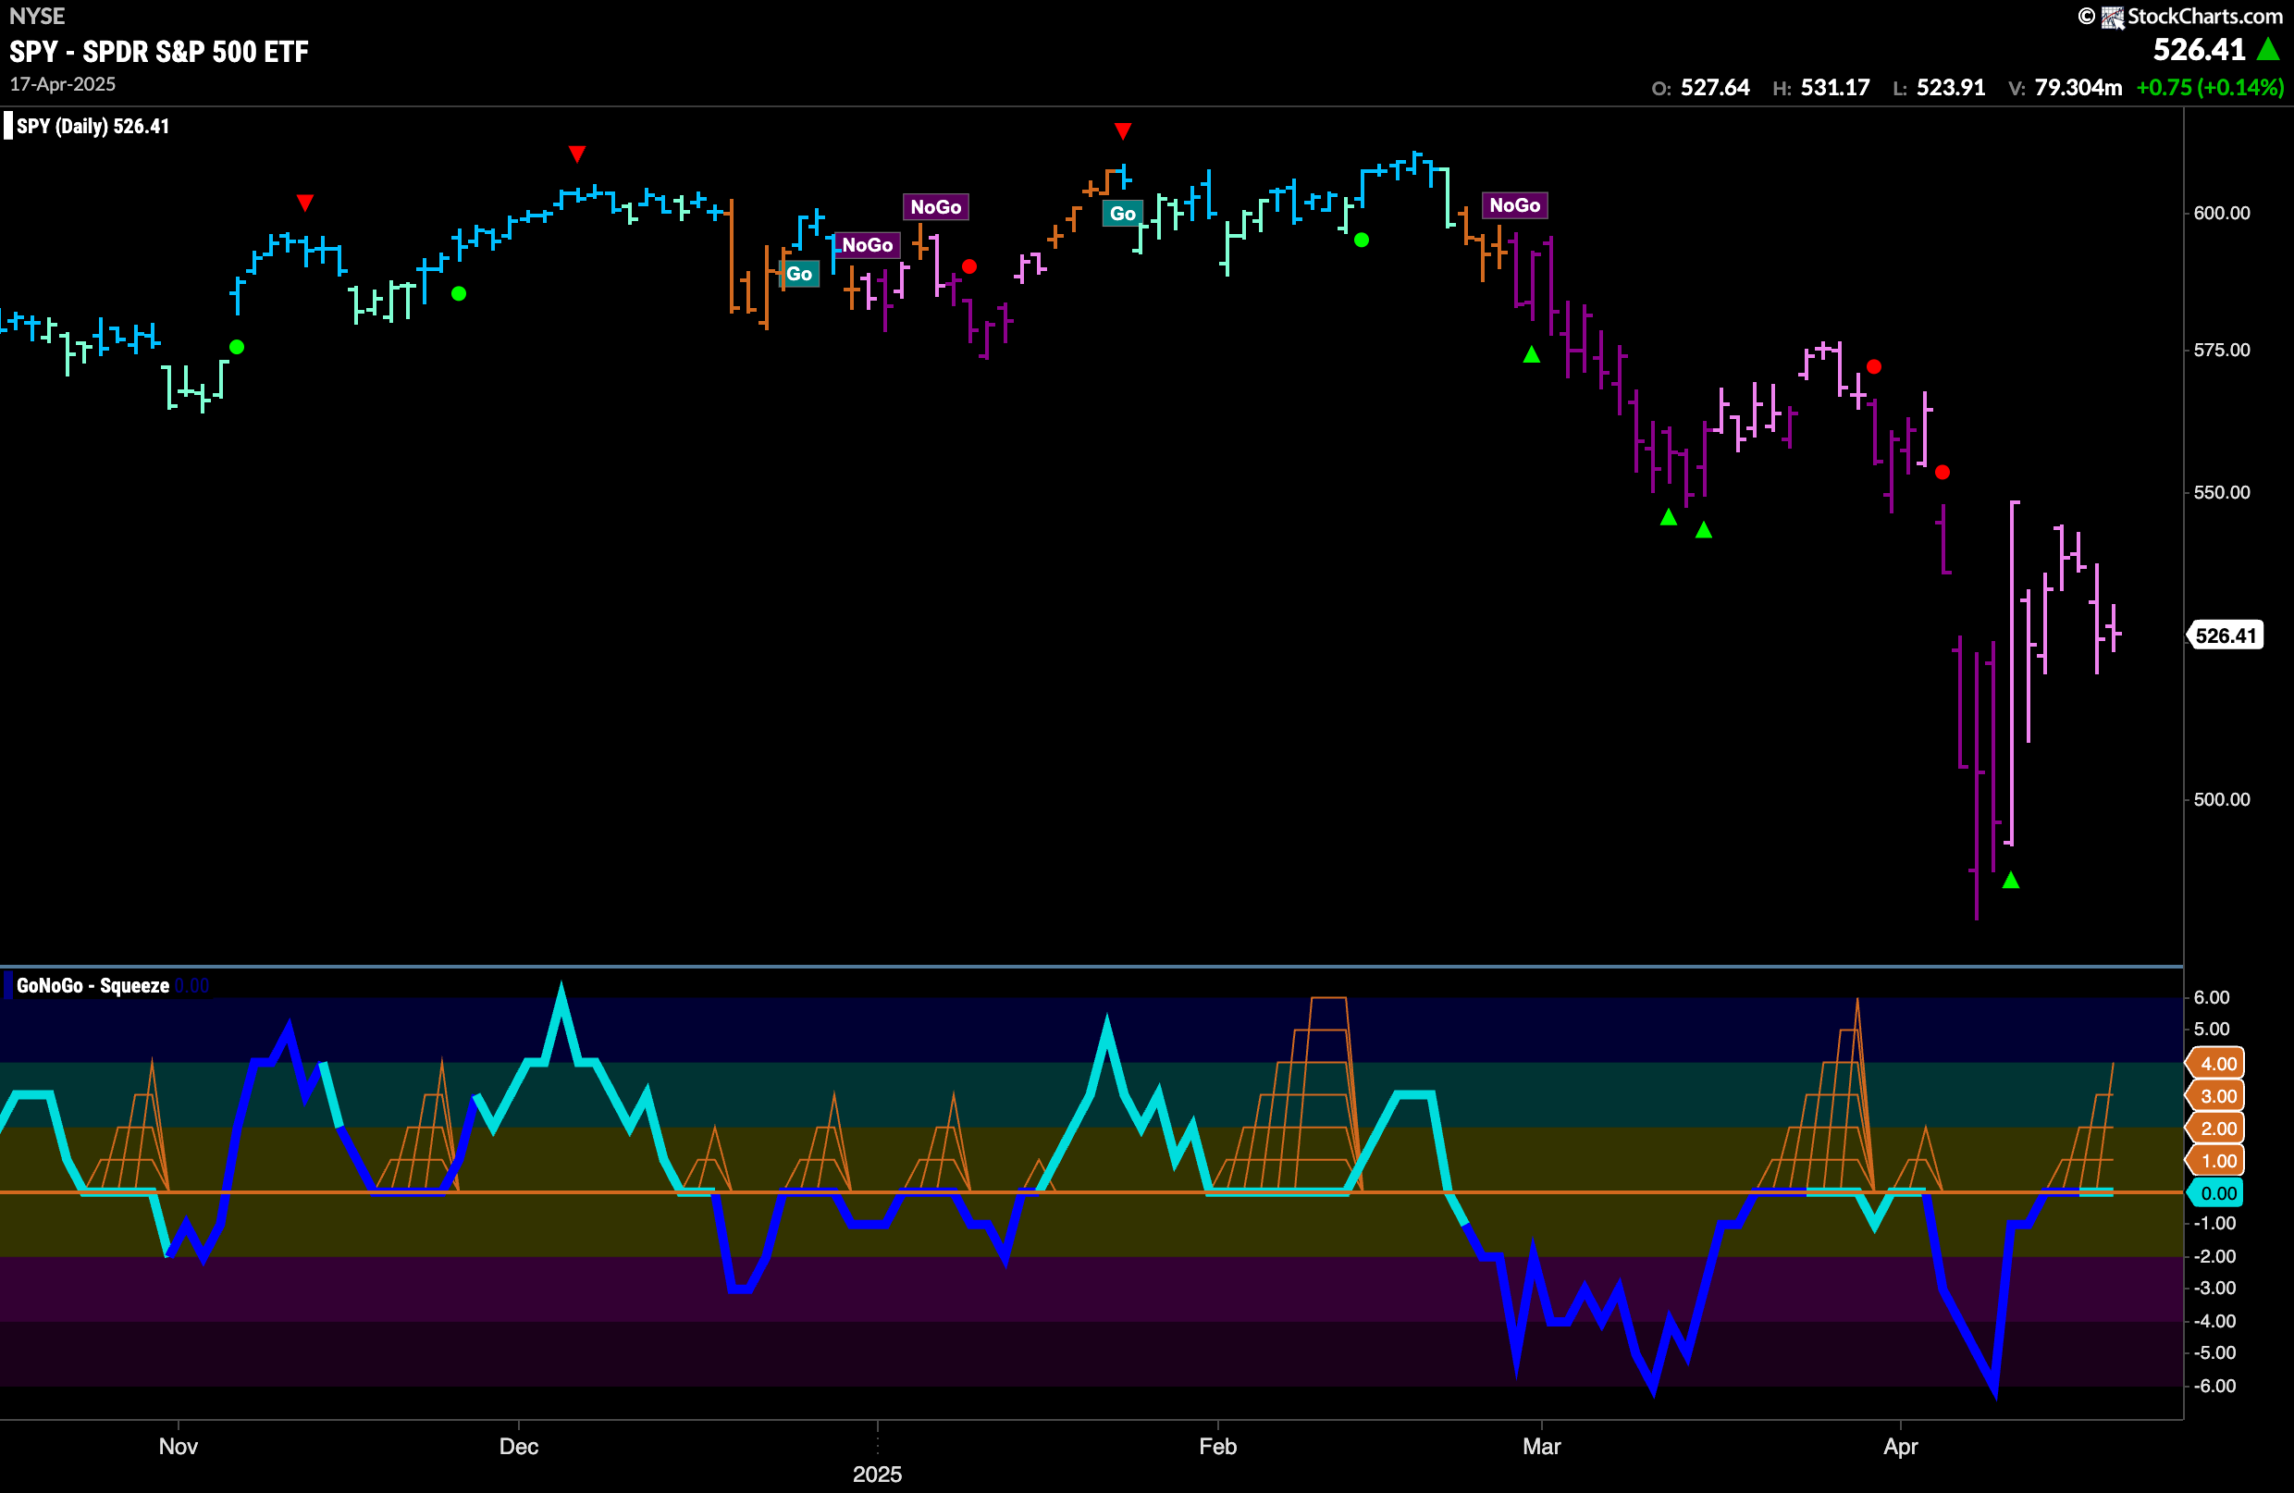This screenshot has height=1493, width=2294.
Task: Select the mid-November red down triangle marker
Action: (304, 203)
